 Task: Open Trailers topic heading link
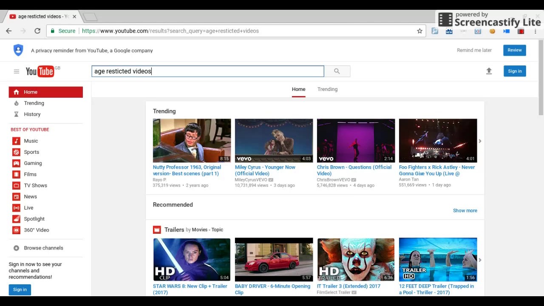[x=174, y=230]
